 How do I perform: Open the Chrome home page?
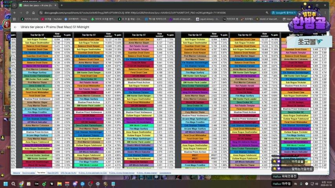tap(33, 13)
